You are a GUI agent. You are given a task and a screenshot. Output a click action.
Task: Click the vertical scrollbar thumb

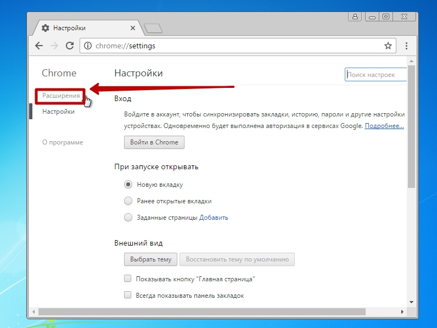(x=411, y=126)
